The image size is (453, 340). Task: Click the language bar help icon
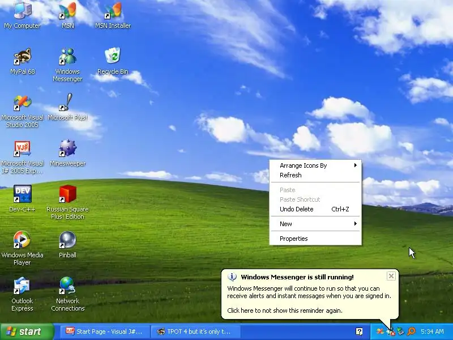coord(359,331)
